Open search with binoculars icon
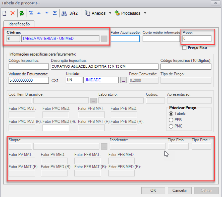Image resolution: width=222 pixels, height=197 pixels. [64, 13]
